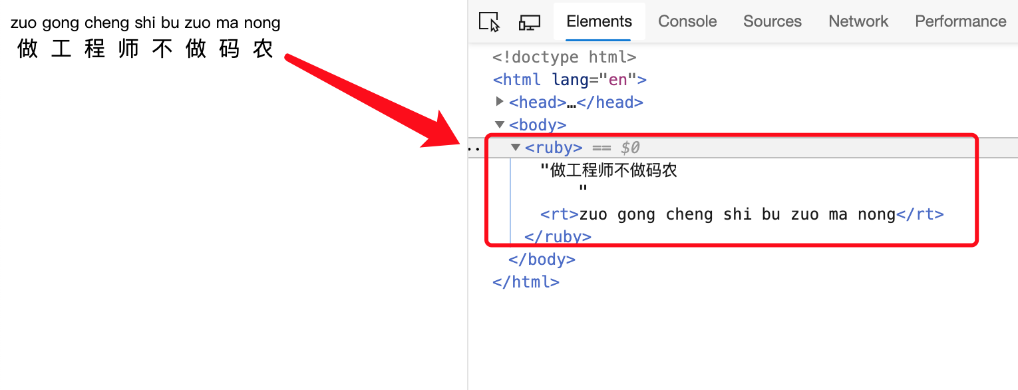Screen dimensions: 1018x390
Task: Click the rendered pinyin annotation text
Action: [x=146, y=23]
